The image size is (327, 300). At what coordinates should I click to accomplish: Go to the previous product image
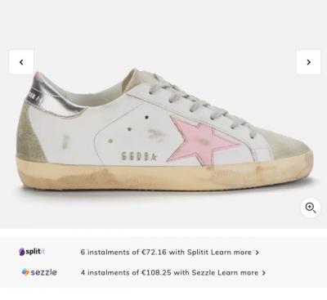[x=21, y=62]
